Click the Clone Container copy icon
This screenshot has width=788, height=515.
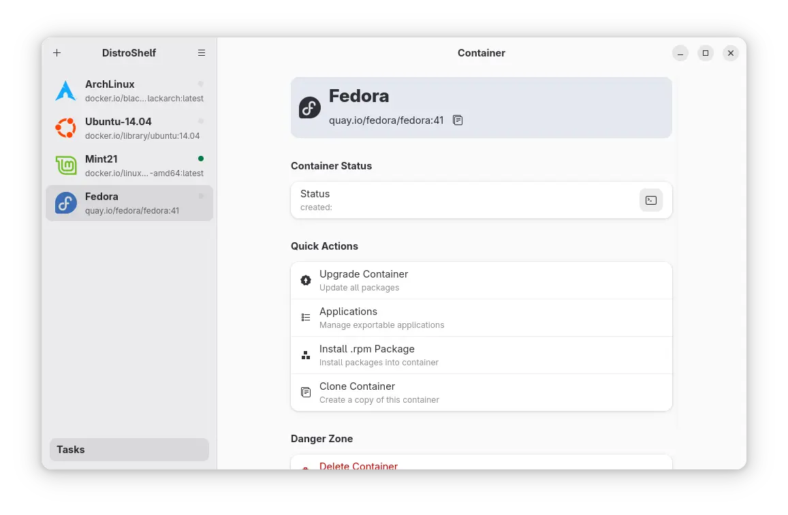306,393
